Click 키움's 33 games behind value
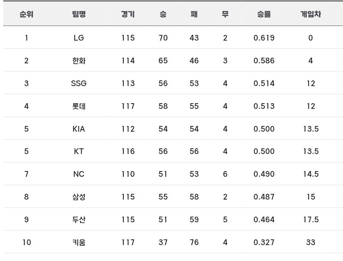This screenshot has height=261, width=343. click(310, 242)
